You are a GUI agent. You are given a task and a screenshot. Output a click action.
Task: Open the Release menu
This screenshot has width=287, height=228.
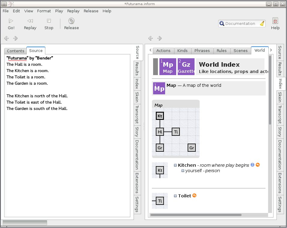pos(91,11)
